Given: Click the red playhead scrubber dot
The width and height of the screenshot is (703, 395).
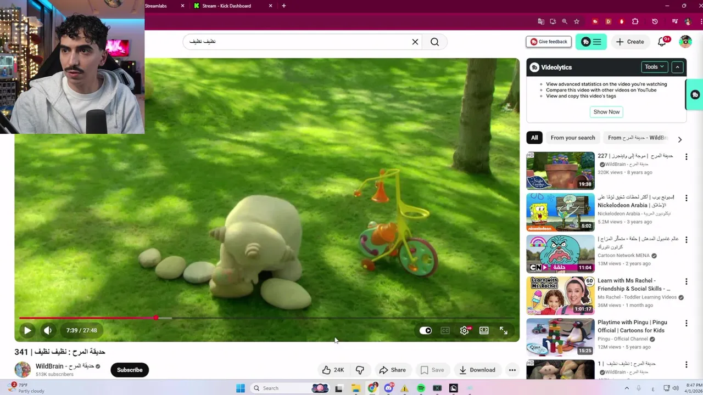Looking at the screenshot, I should coord(156,318).
